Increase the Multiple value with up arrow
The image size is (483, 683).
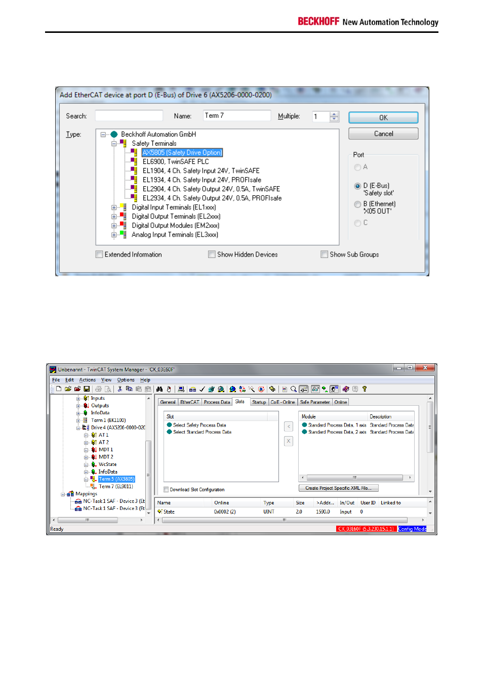(334, 114)
